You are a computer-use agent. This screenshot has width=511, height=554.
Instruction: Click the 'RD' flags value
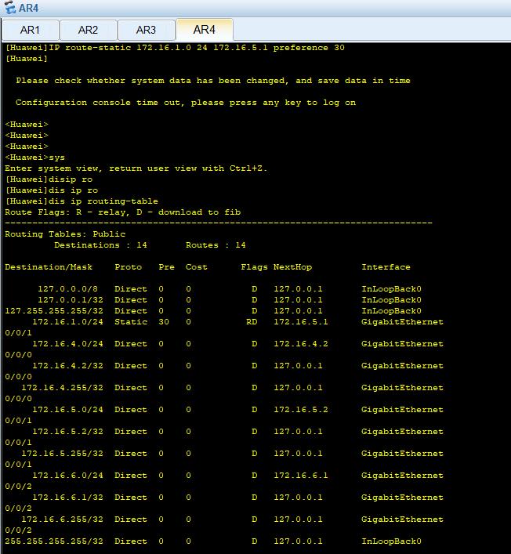coord(252,321)
